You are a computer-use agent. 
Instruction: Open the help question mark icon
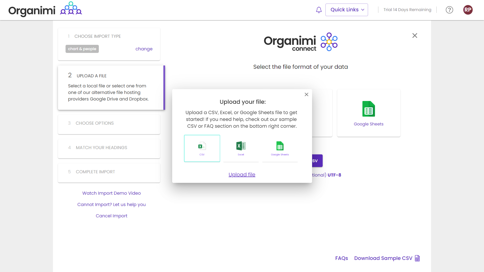pos(449,10)
